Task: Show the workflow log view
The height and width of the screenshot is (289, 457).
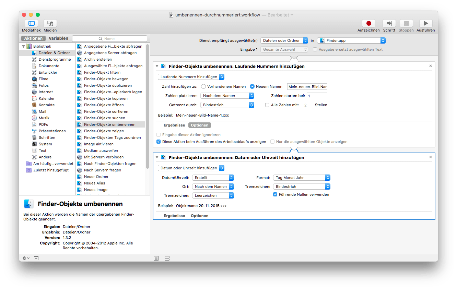Action: [x=156, y=258]
